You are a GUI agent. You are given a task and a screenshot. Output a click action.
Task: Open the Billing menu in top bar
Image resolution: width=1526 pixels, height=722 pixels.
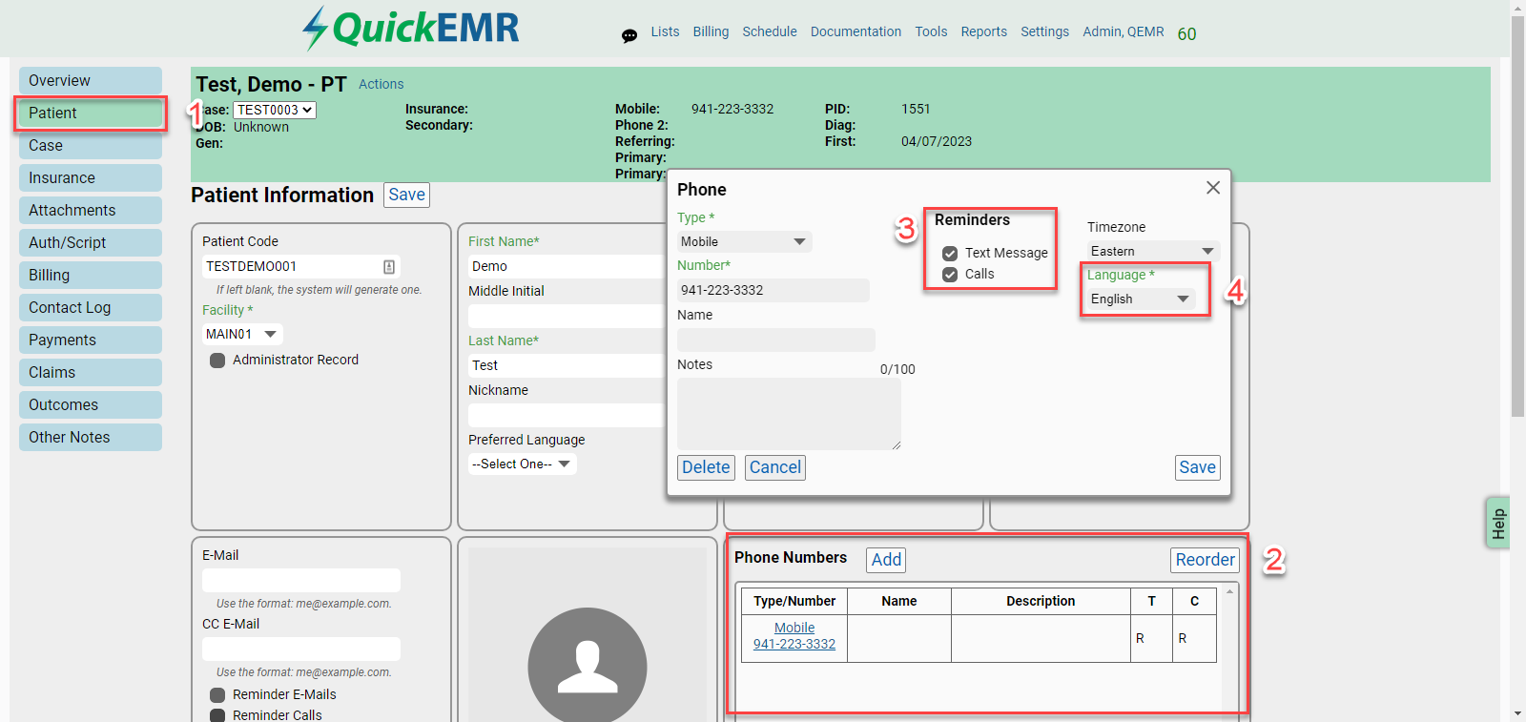(711, 31)
